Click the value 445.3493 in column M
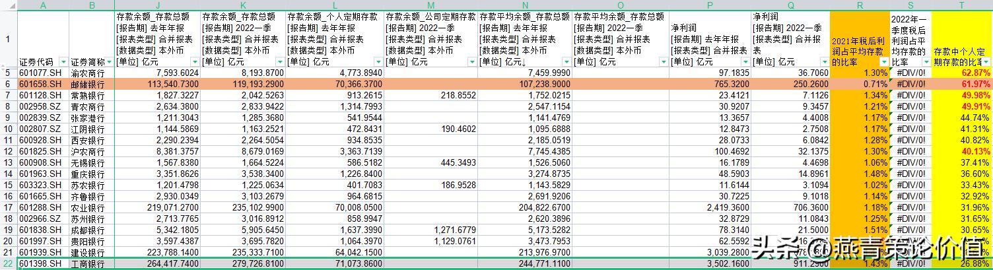The image size is (993, 270). pyautogui.click(x=430, y=163)
